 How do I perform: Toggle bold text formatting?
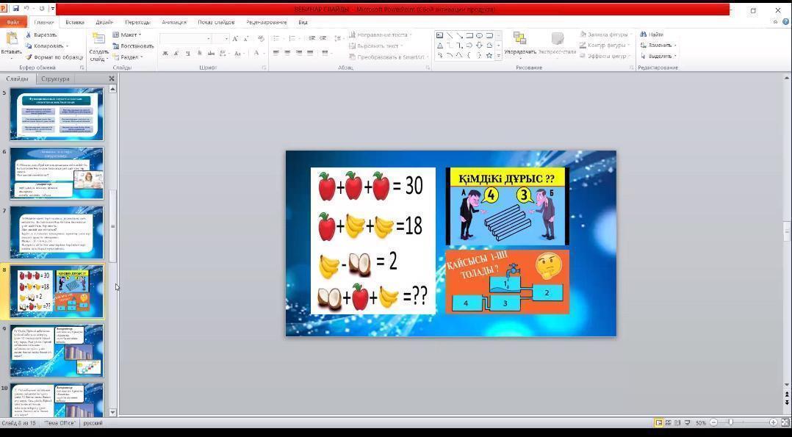[x=165, y=53]
